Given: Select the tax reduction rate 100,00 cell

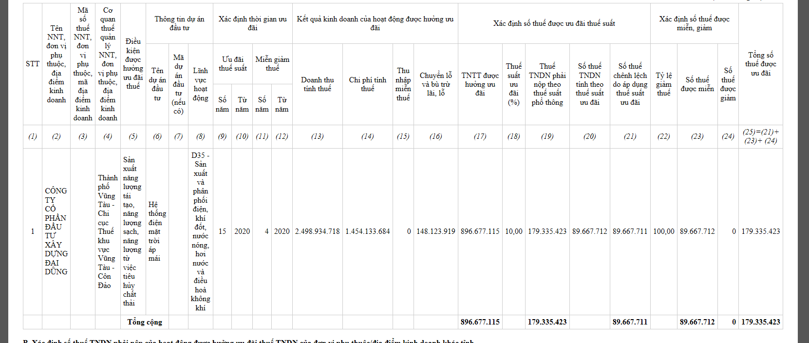Looking at the screenshot, I should click(663, 231).
